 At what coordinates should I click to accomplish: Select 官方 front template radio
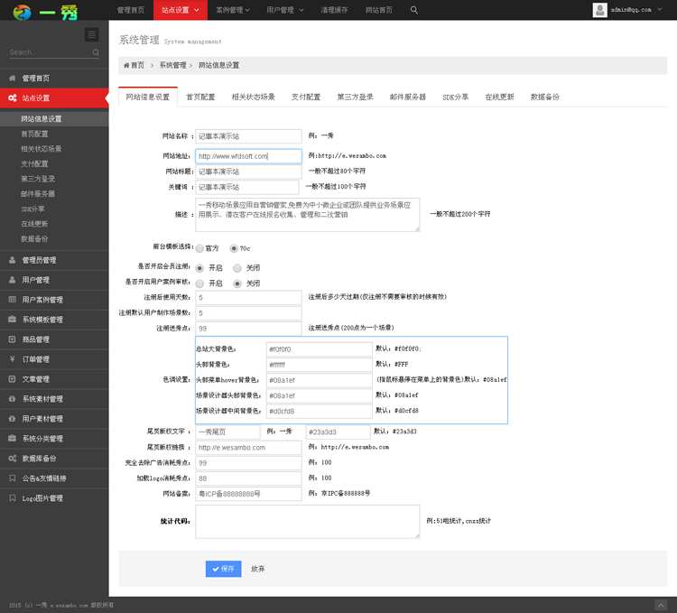coord(199,248)
